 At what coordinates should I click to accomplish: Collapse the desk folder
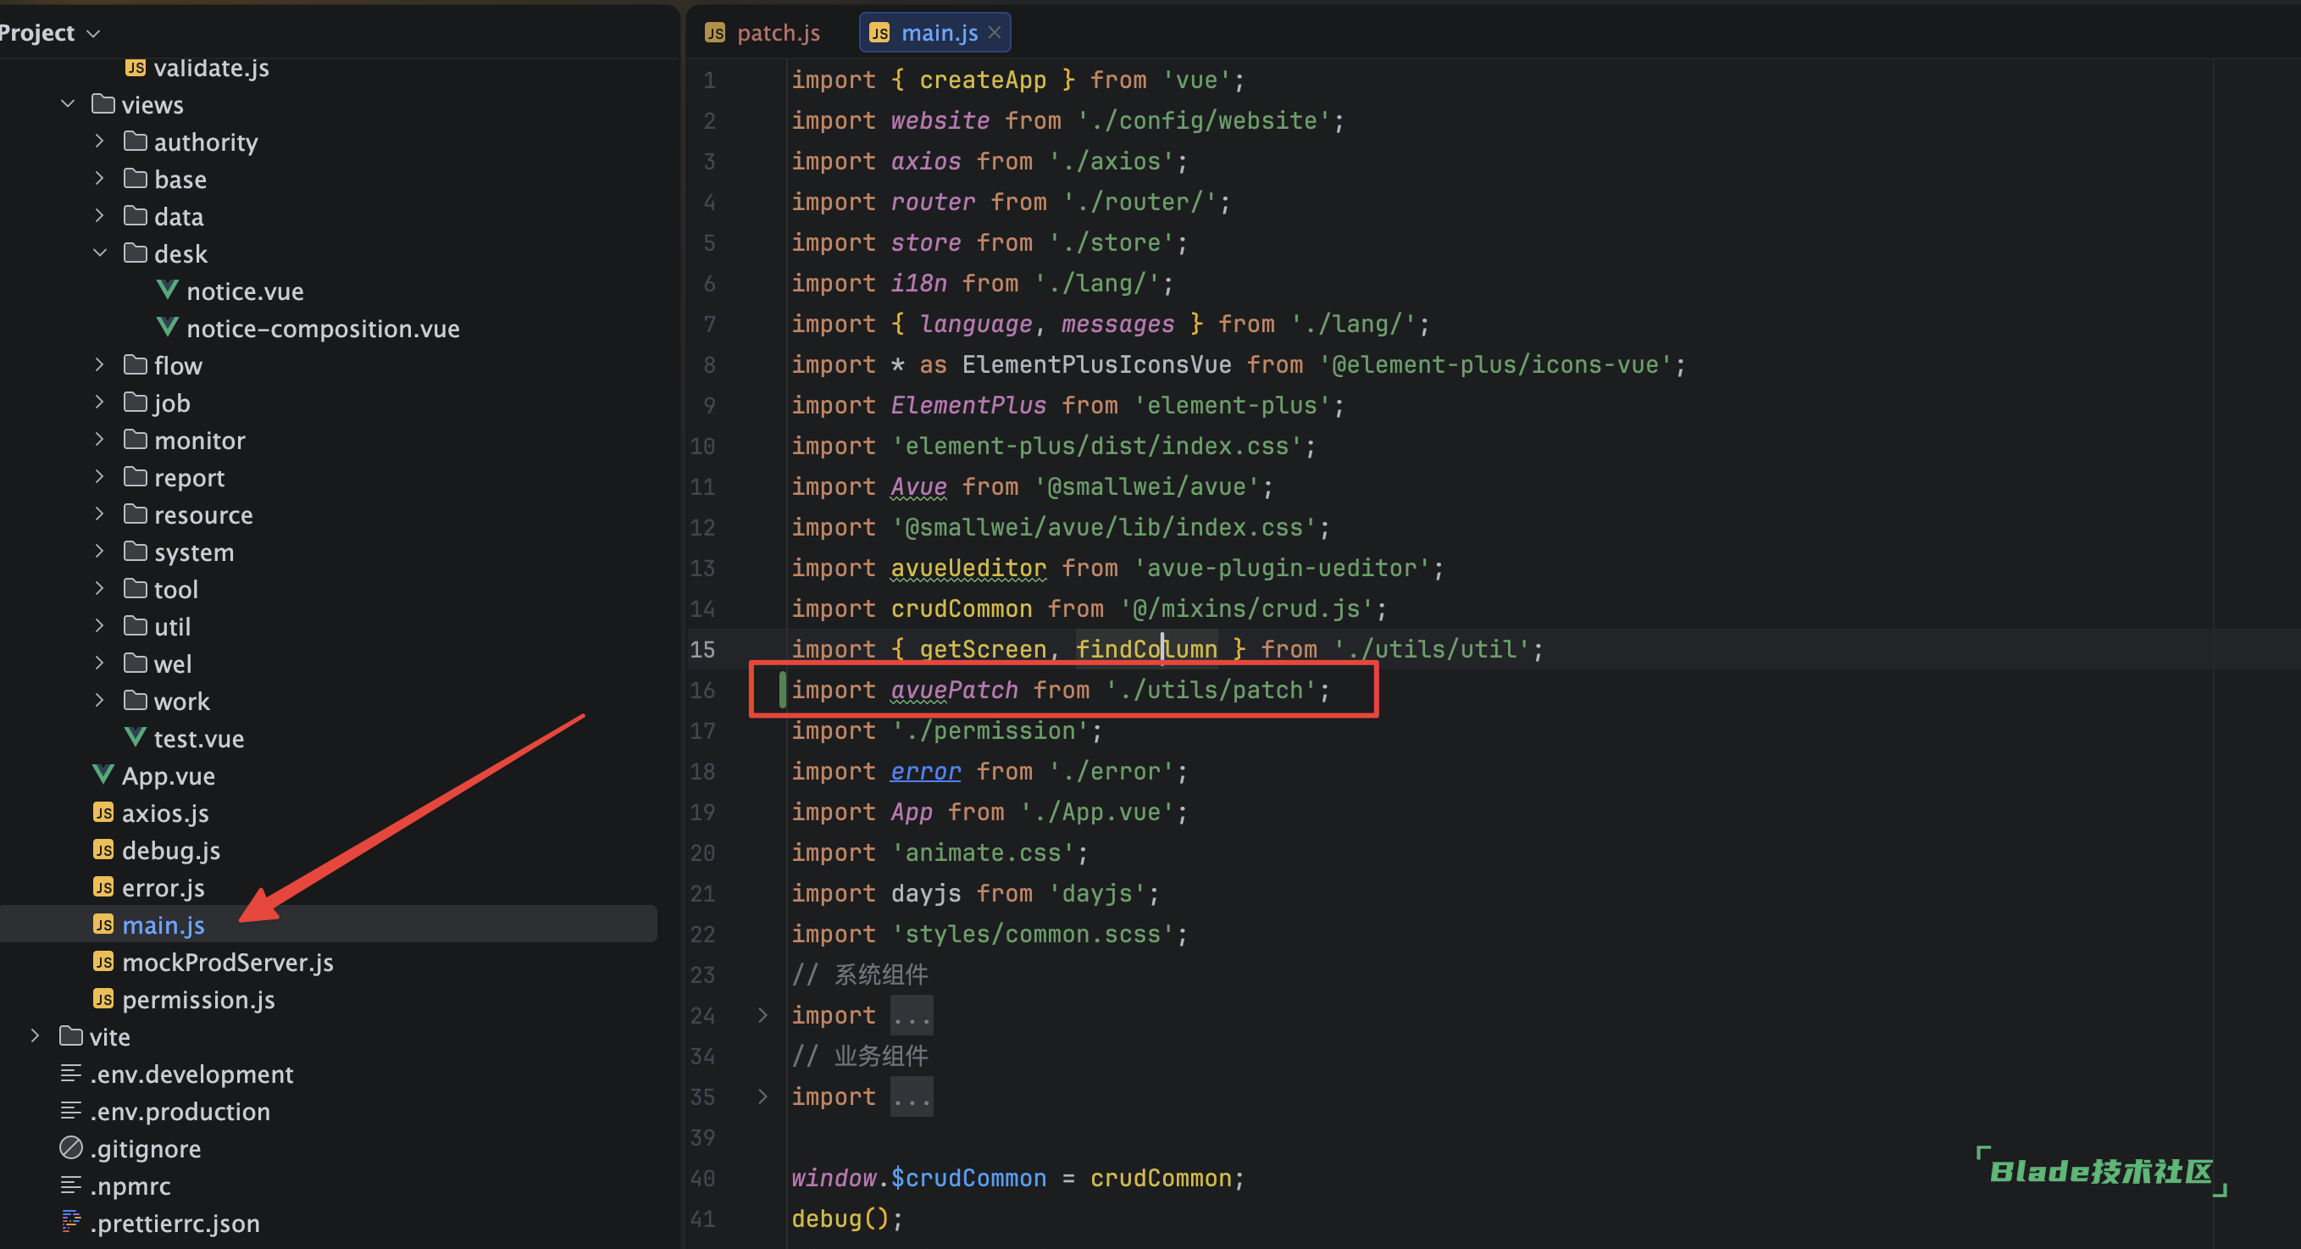click(100, 253)
